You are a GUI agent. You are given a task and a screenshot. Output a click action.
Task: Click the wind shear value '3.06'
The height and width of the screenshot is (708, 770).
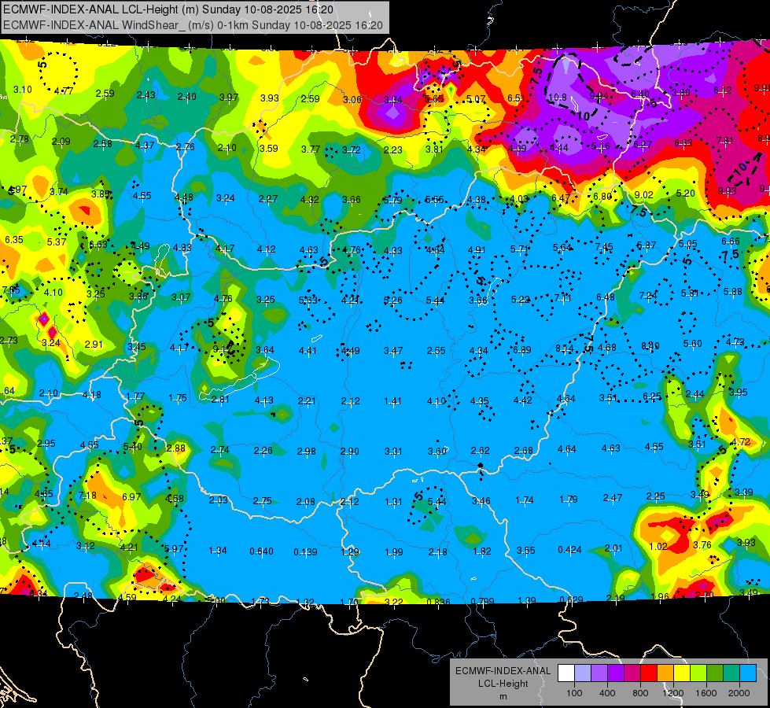pyautogui.click(x=352, y=100)
